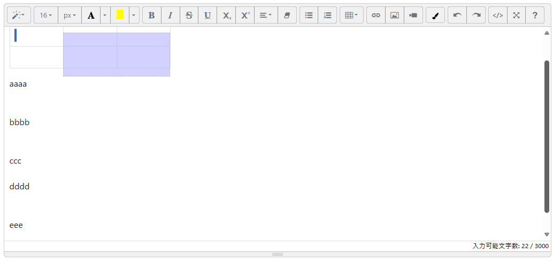
Task: Click the eraser to clear formatting
Action: tap(287, 16)
